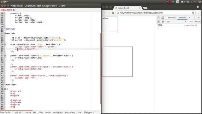The image size is (202, 114).
Task: Click the '</style>' tag on line 21
Action: point(10,29)
